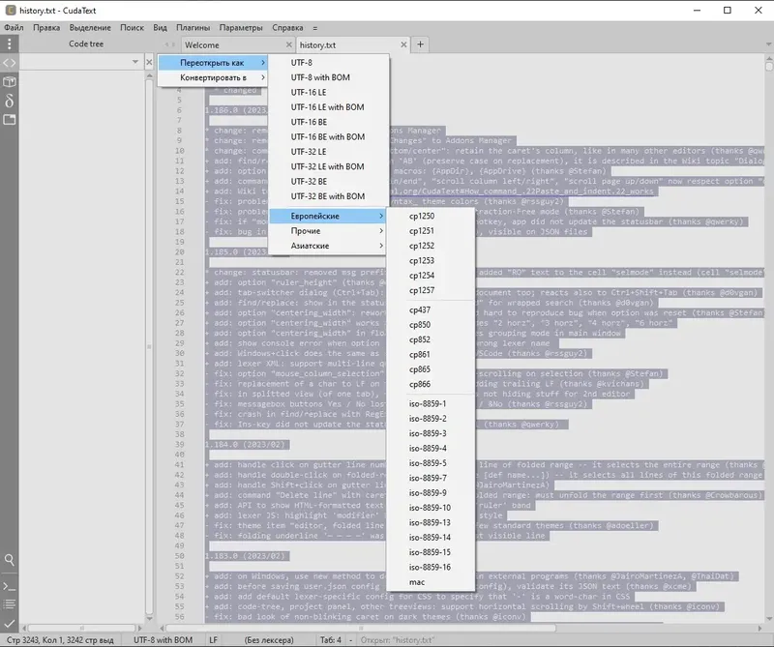Expand the Переоткрыть как submenu
Image resolution: width=774 pixels, height=647 pixels.
213,63
